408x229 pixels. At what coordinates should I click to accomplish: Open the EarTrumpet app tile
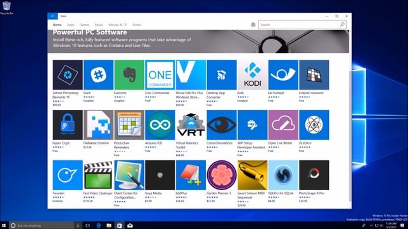[x=283, y=75]
